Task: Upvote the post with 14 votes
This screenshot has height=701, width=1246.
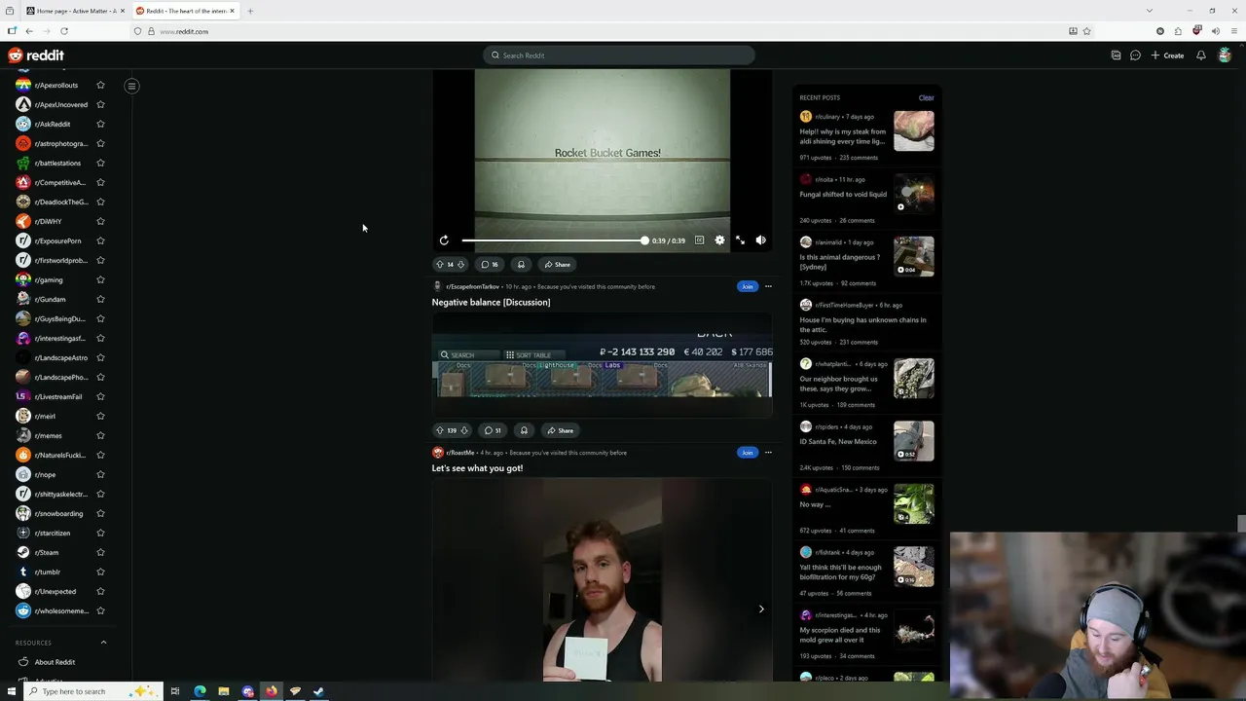Action: click(x=440, y=265)
